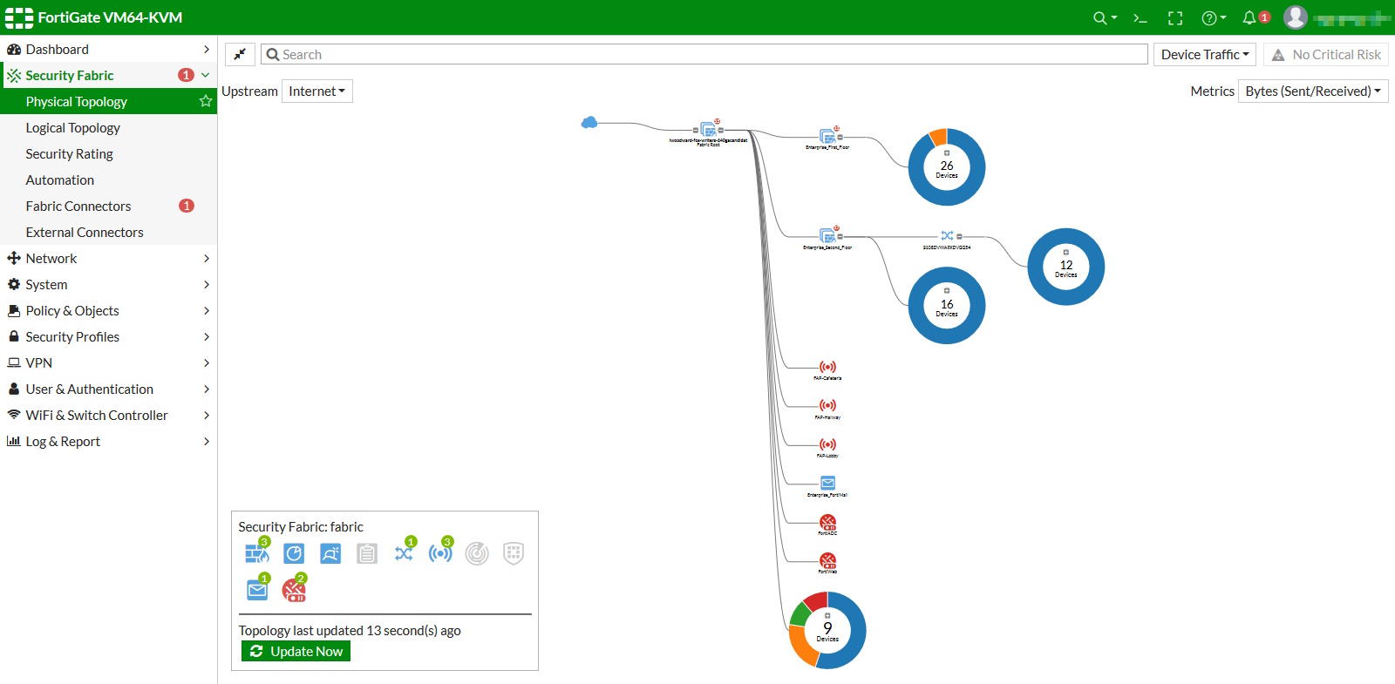Click the orange segment of 26 Devices donut
The image size is (1395, 684).
point(938,137)
